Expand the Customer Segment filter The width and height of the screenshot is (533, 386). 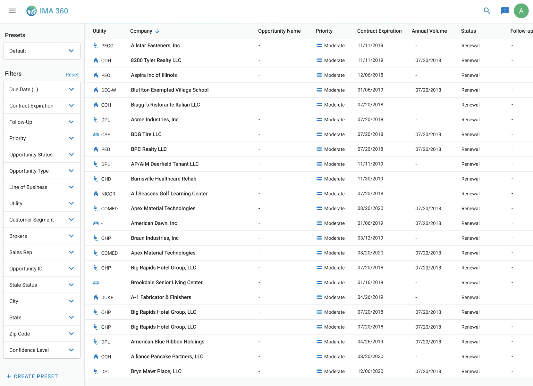(42, 220)
